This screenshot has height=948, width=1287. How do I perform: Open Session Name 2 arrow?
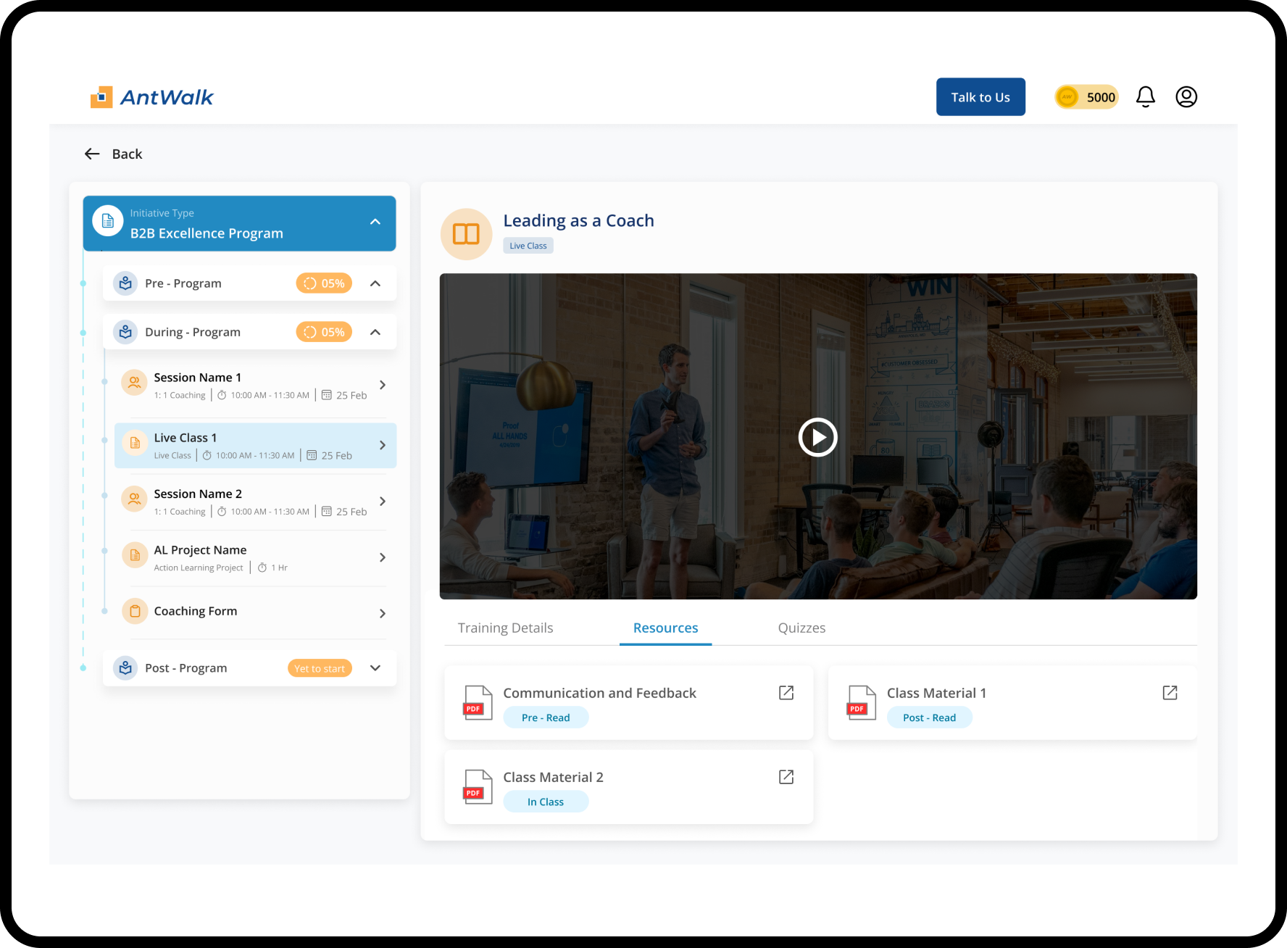[383, 501]
